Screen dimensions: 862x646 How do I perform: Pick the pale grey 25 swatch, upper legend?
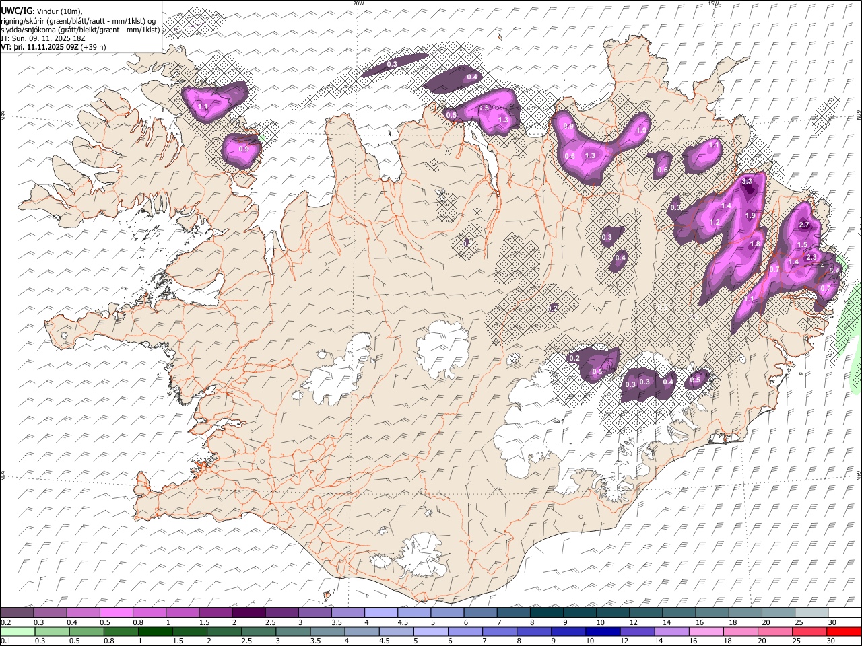pos(811,613)
